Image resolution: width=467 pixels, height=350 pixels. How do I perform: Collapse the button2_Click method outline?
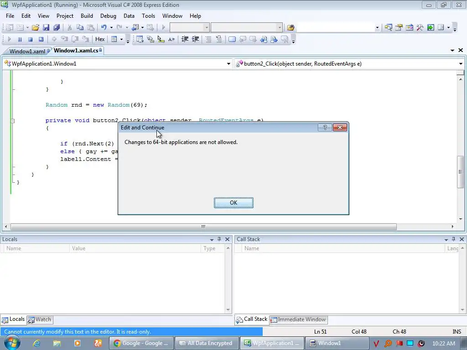pyautogui.click(x=12, y=121)
